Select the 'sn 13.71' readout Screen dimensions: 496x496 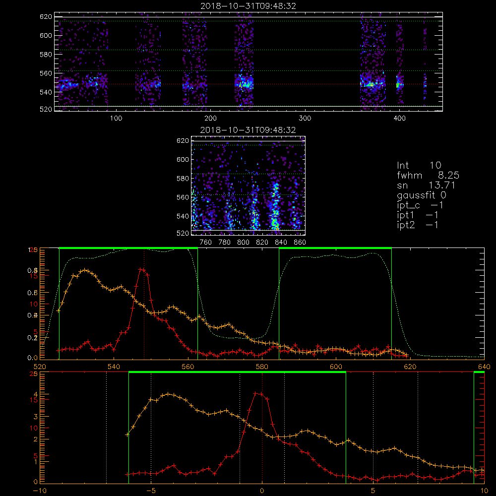(426, 185)
